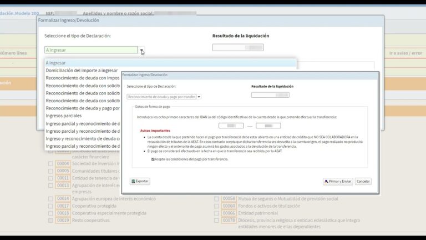The width and height of the screenshot is (426, 240).
Task: Choose 'Domiciliación del importe a ingresar' option
Action: [82, 71]
